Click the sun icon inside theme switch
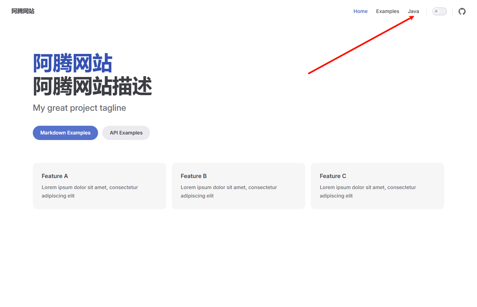The image size is (477, 307). tap(436, 11)
